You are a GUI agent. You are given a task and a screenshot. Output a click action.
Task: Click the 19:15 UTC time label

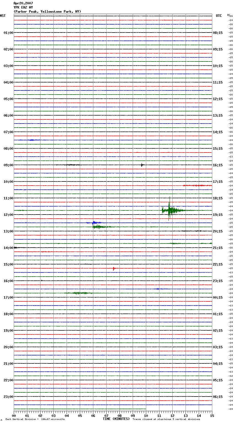pyautogui.click(x=218, y=215)
